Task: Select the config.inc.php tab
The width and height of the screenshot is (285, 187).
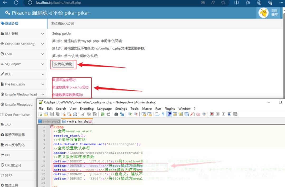Action: [77, 121]
